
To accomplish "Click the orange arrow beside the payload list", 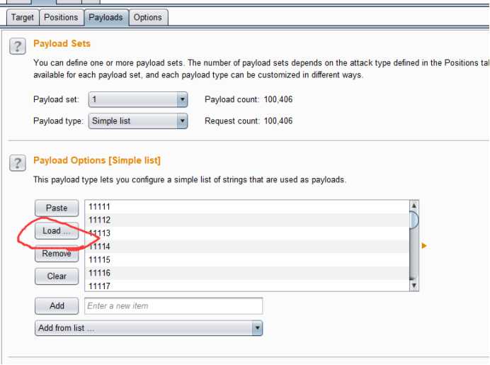I will click(x=424, y=245).
